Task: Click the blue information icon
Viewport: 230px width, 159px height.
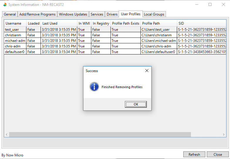Action: pyautogui.click(x=94, y=87)
